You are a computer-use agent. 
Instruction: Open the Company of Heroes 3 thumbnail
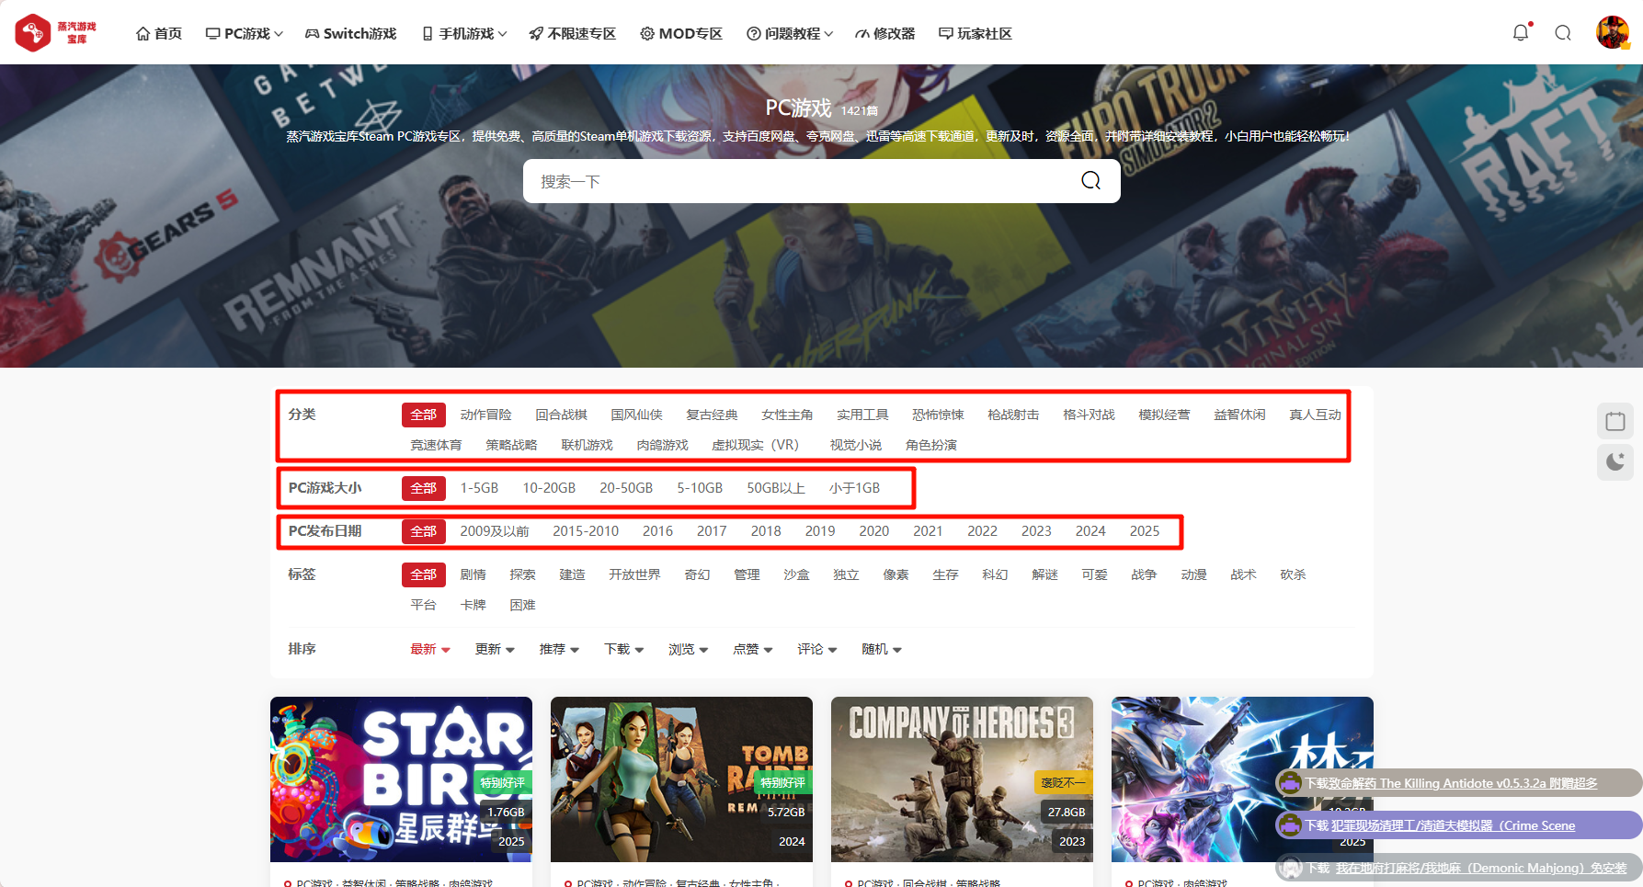coord(962,779)
